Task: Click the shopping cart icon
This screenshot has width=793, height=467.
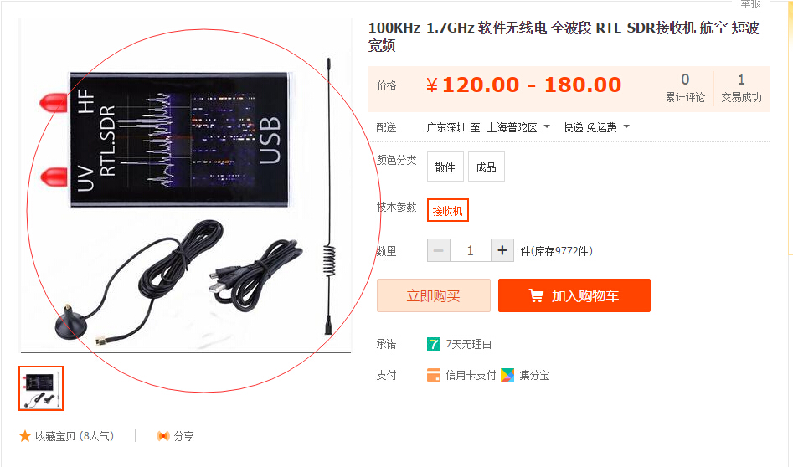Action: click(x=536, y=295)
